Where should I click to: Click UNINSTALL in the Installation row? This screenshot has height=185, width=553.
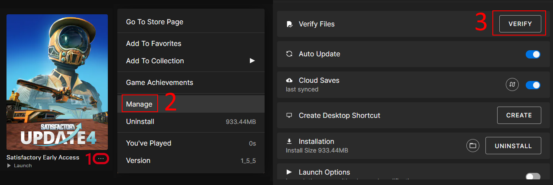click(514, 146)
